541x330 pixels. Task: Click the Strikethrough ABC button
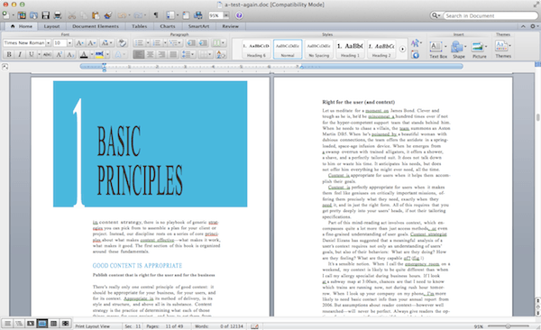pyautogui.click(x=48, y=54)
